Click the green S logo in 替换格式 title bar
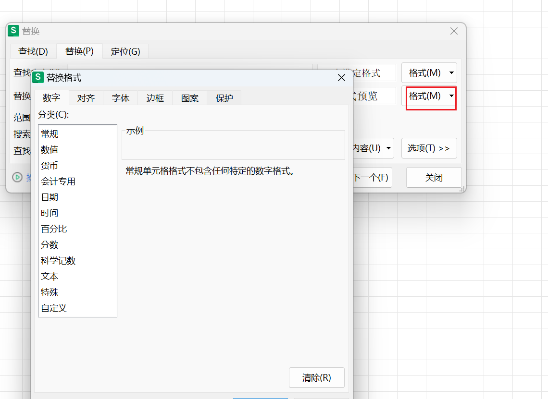 pos(38,77)
